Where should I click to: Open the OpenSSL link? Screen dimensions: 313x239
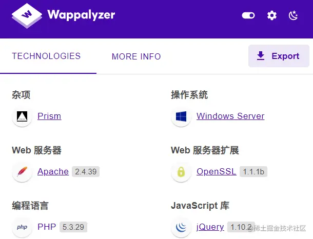coord(217,171)
